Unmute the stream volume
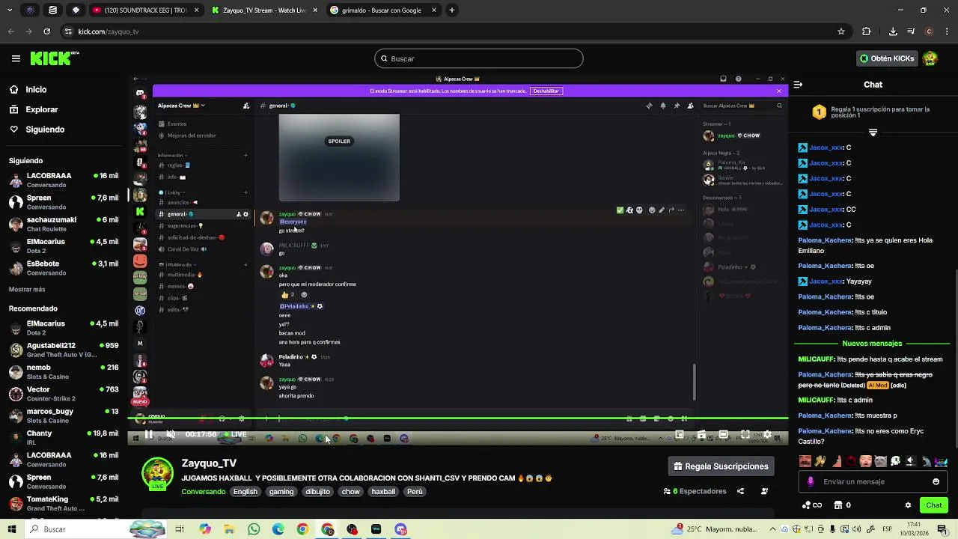The width and height of the screenshot is (958, 539). (x=171, y=434)
